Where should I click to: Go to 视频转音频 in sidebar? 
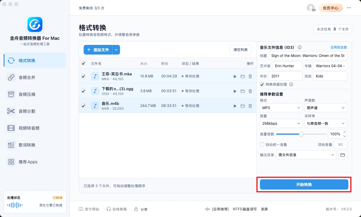coord(35,128)
